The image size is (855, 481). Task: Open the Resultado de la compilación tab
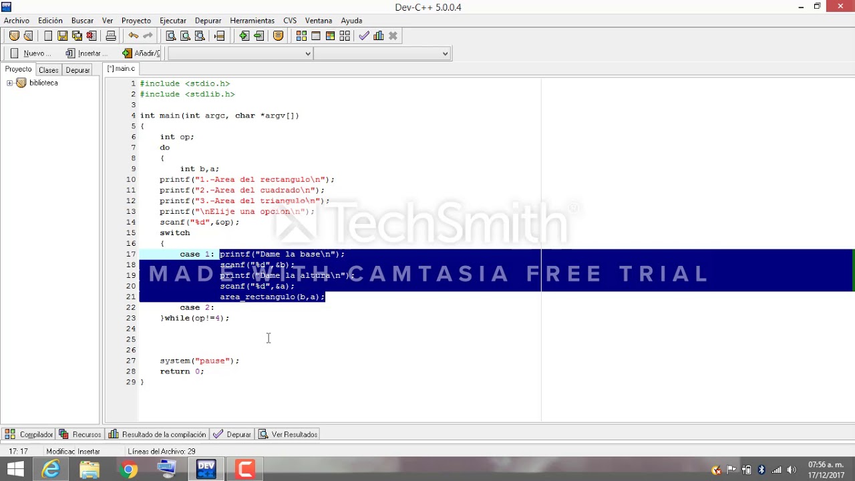pyautogui.click(x=157, y=434)
